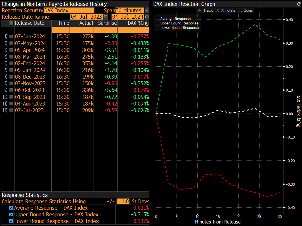The width and height of the screenshot is (302, 226).
Task: Sort by the Release Date column header
Action: tap(30, 23)
